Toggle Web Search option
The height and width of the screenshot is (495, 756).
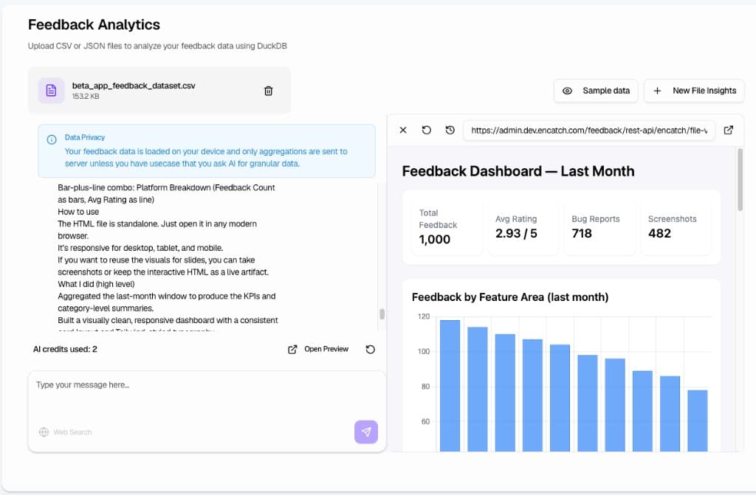click(x=65, y=432)
